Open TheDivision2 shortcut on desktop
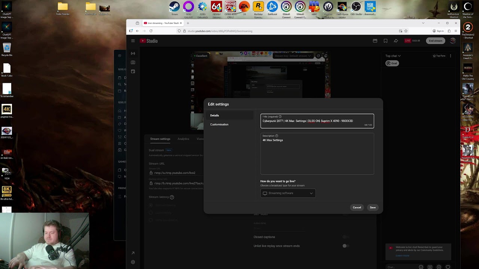Image resolution: width=479 pixels, height=269 pixels. coord(468,30)
